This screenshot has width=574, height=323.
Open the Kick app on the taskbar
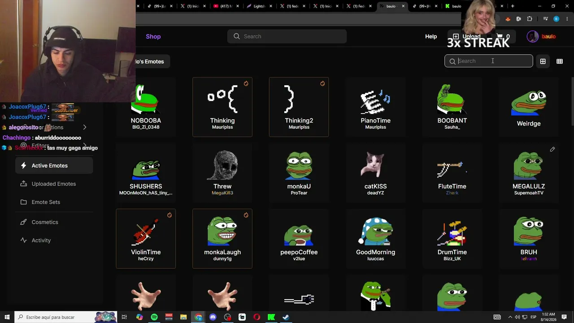[271, 317]
